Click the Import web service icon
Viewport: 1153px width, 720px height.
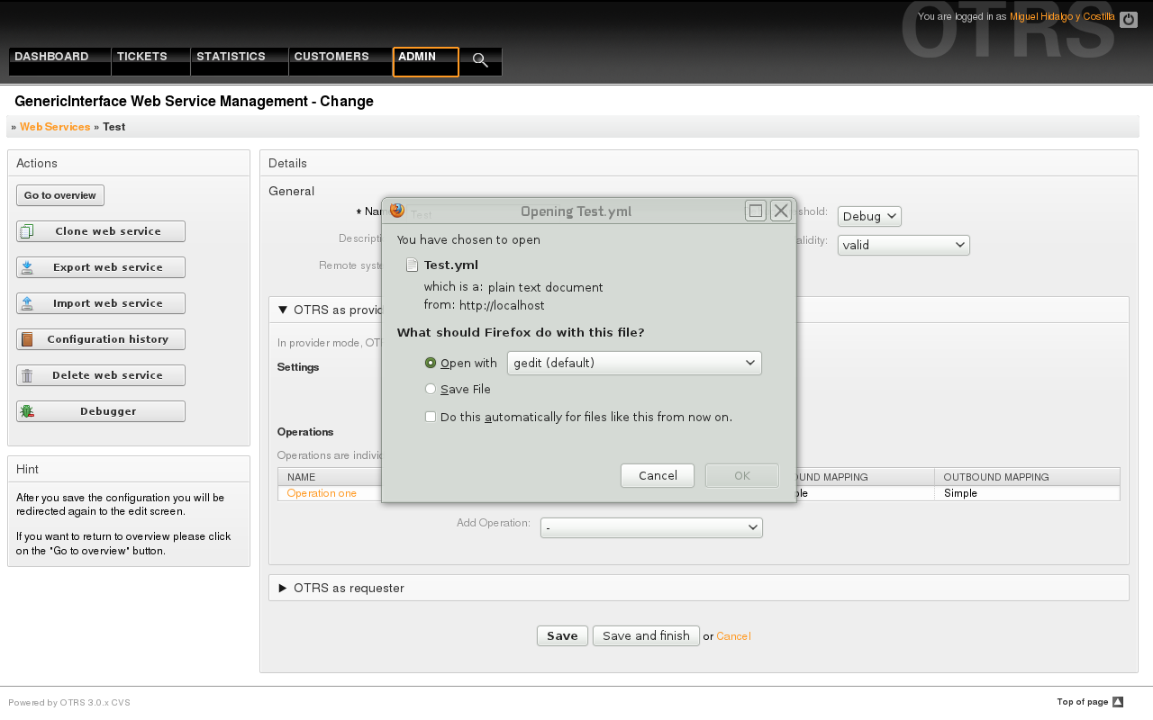tap(27, 303)
